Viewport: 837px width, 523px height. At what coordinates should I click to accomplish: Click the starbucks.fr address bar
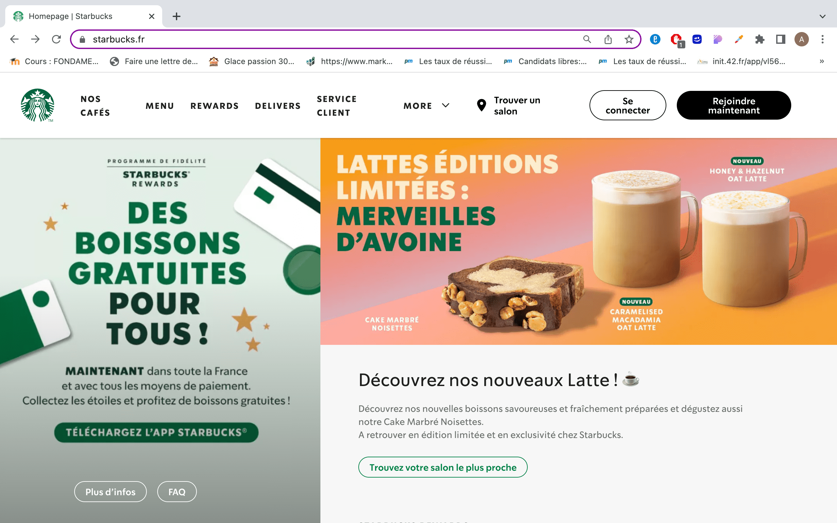pos(311,39)
